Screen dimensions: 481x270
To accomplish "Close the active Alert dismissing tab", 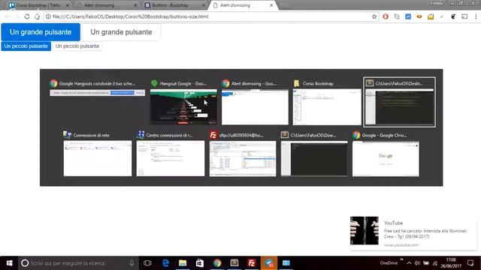I will pos(271,5).
